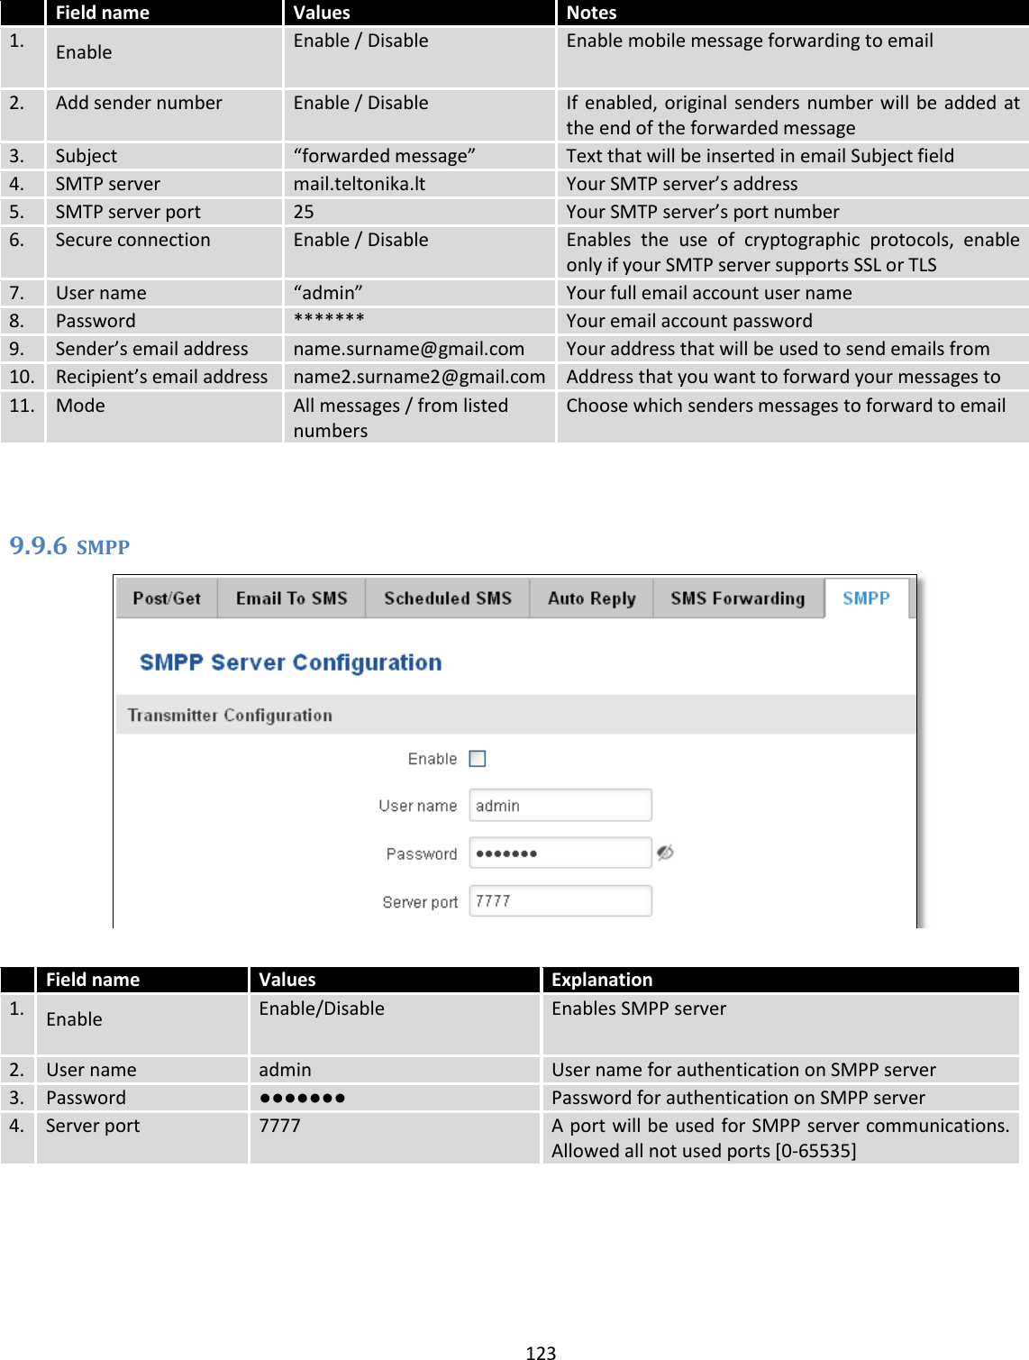Focus the Password input field
Screen dimensions: 1029x1360
click(x=560, y=853)
